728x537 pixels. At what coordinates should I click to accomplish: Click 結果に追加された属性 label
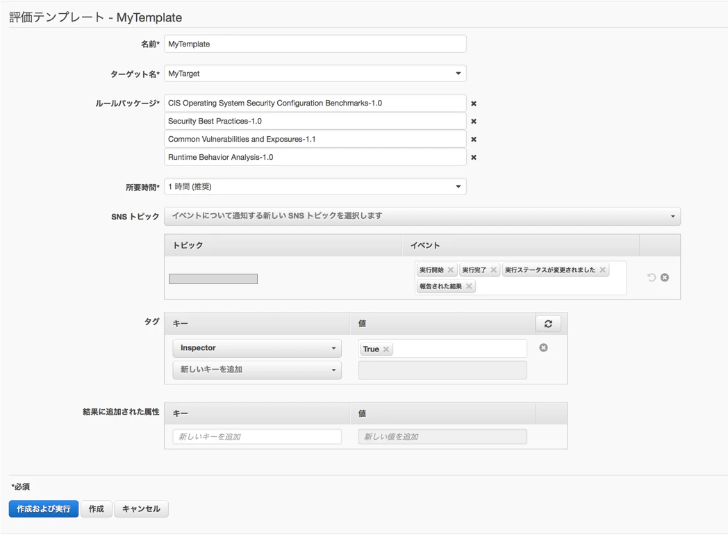[x=121, y=412]
